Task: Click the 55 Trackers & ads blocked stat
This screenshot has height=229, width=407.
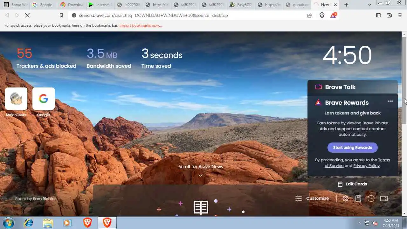Action: (46, 58)
